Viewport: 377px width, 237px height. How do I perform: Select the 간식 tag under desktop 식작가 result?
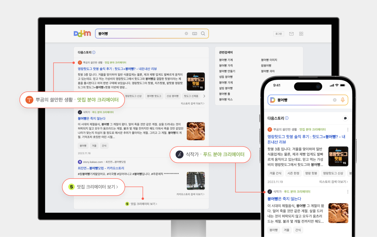[104, 146]
